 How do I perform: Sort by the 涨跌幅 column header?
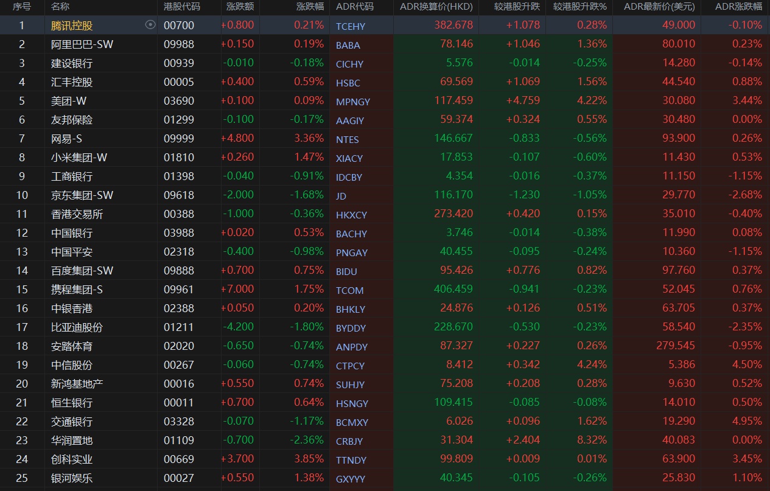click(310, 7)
